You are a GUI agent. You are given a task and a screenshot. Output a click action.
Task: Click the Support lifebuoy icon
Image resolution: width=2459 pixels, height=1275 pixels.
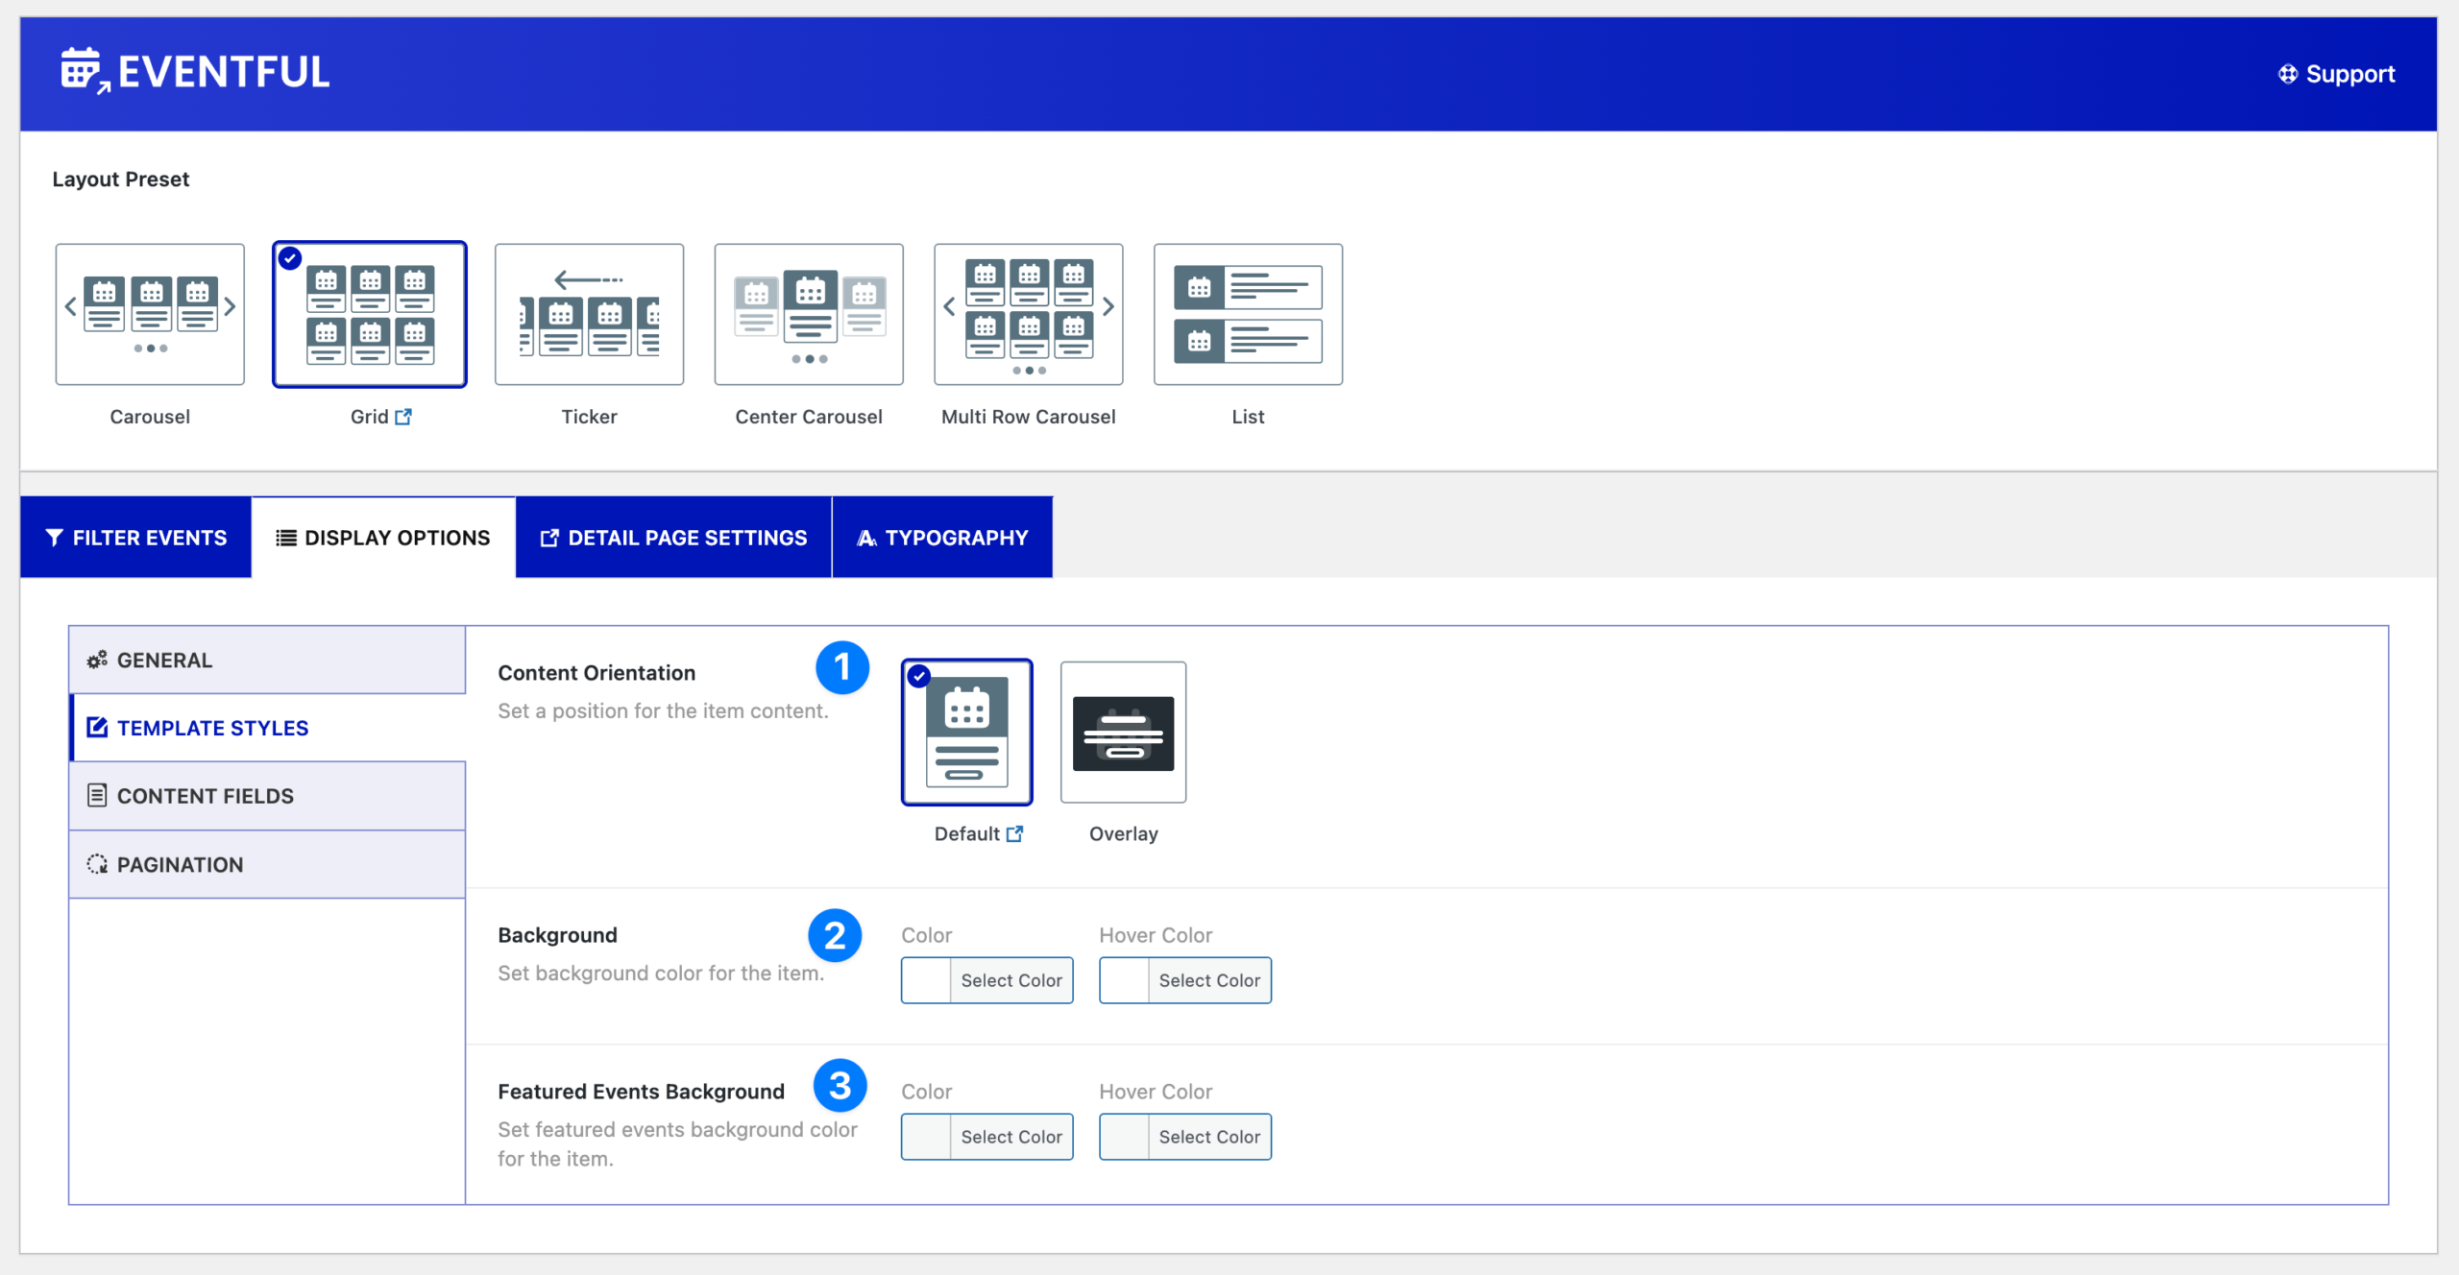coord(2288,74)
